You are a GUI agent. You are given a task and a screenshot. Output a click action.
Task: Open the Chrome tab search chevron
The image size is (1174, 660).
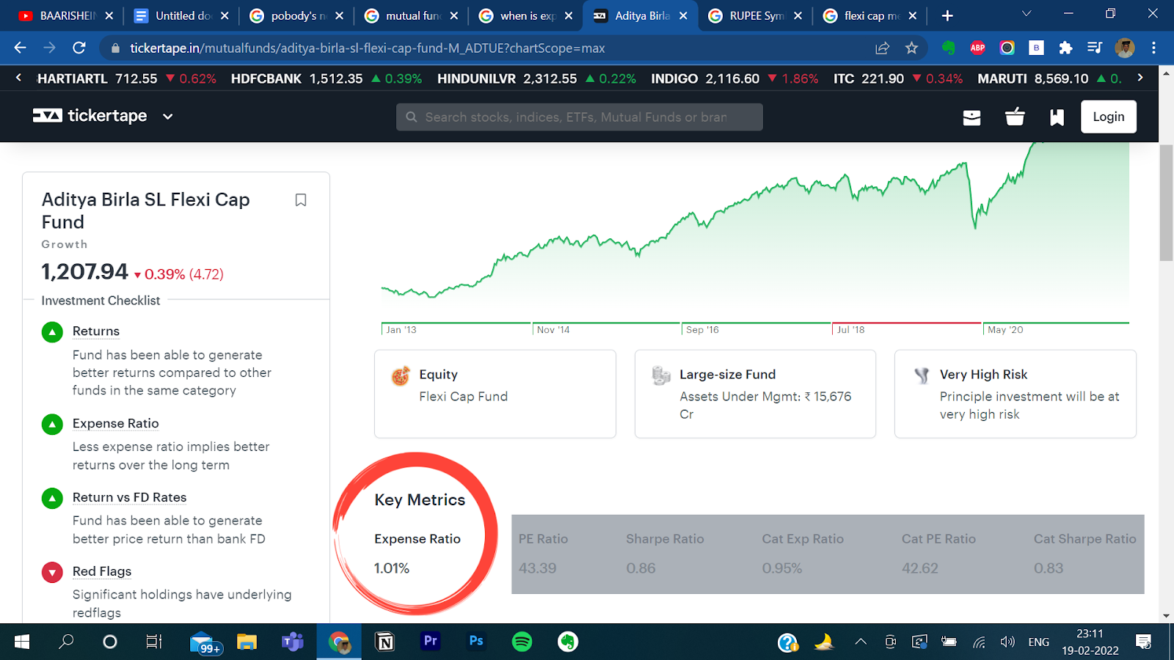tap(1027, 14)
